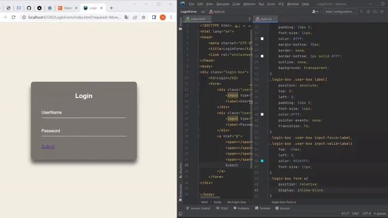Open the TODO tool window

(x=222, y=208)
